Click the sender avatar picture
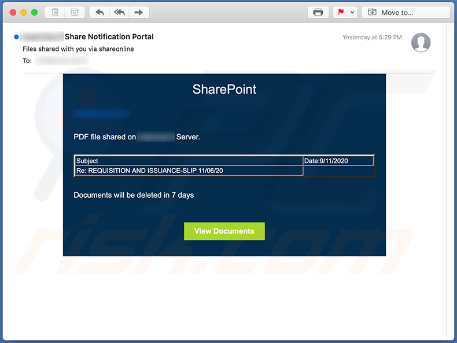This screenshot has height=343, width=457. (421, 43)
